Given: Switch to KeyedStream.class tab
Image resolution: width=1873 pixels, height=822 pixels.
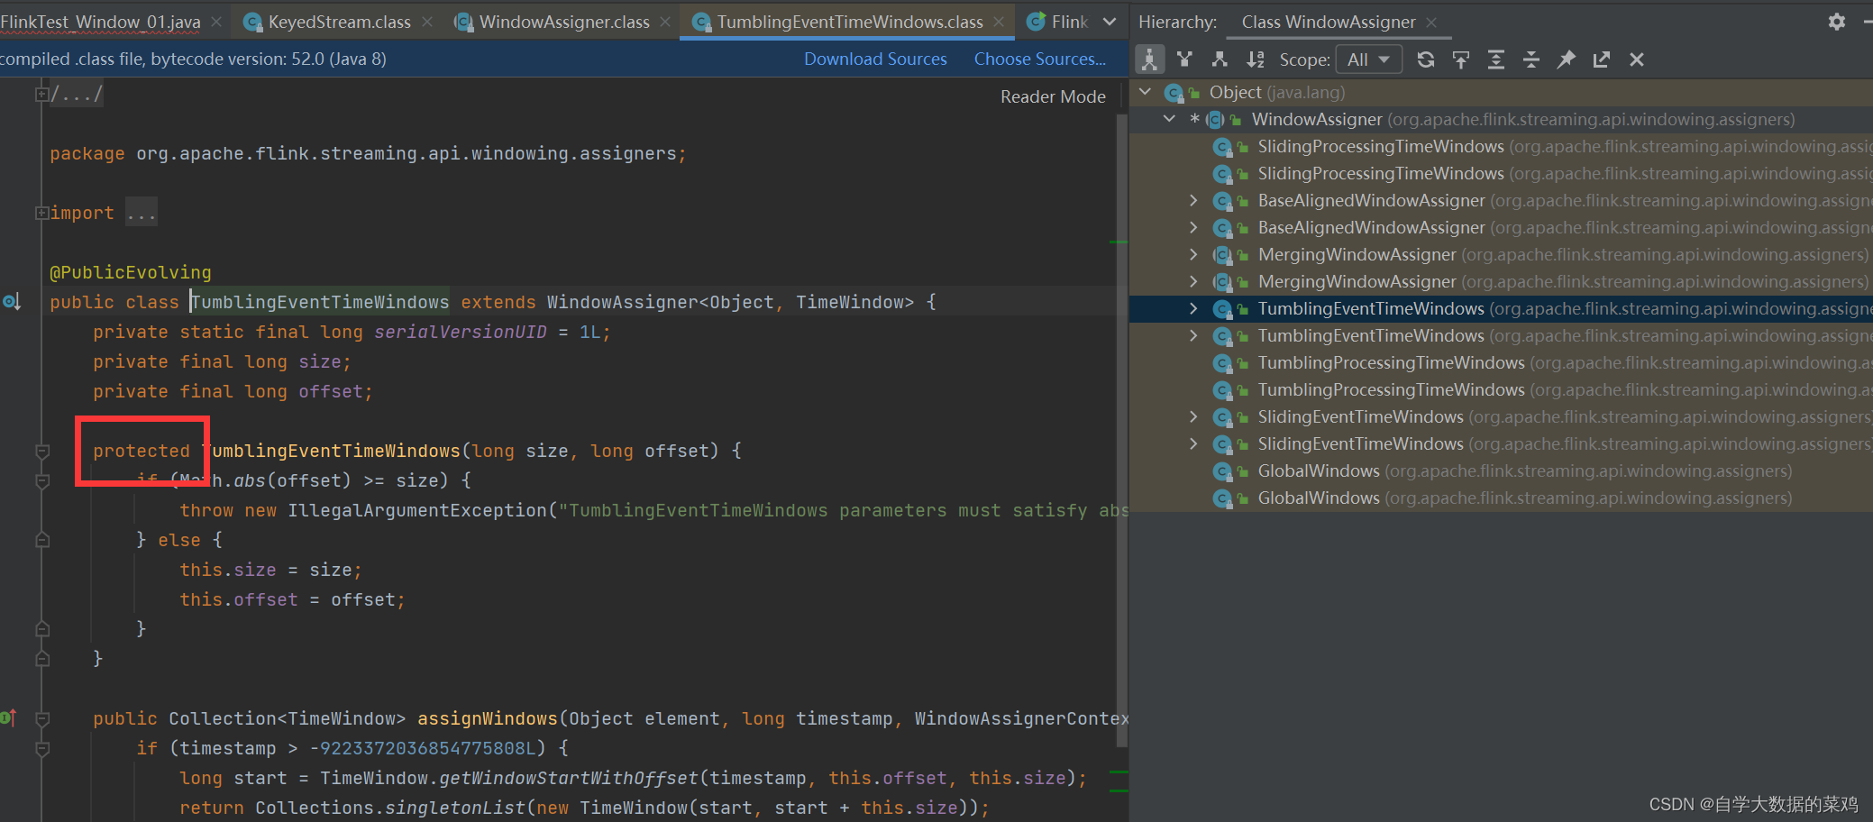Looking at the screenshot, I should click(x=340, y=22).
